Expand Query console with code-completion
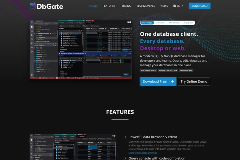This screenshot has width=240, height=160. pyautogui.click(x=157, y=158)
